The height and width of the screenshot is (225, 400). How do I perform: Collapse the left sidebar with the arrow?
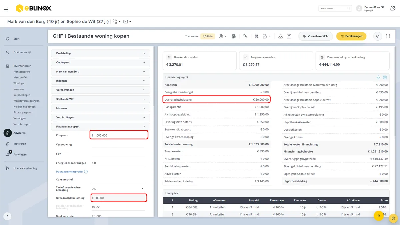[x=7, y=216]
